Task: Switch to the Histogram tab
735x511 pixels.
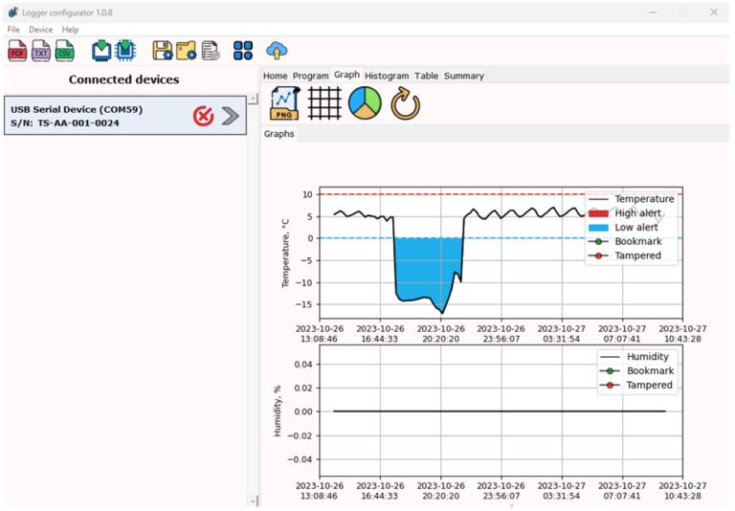Action: click(387, 76)
